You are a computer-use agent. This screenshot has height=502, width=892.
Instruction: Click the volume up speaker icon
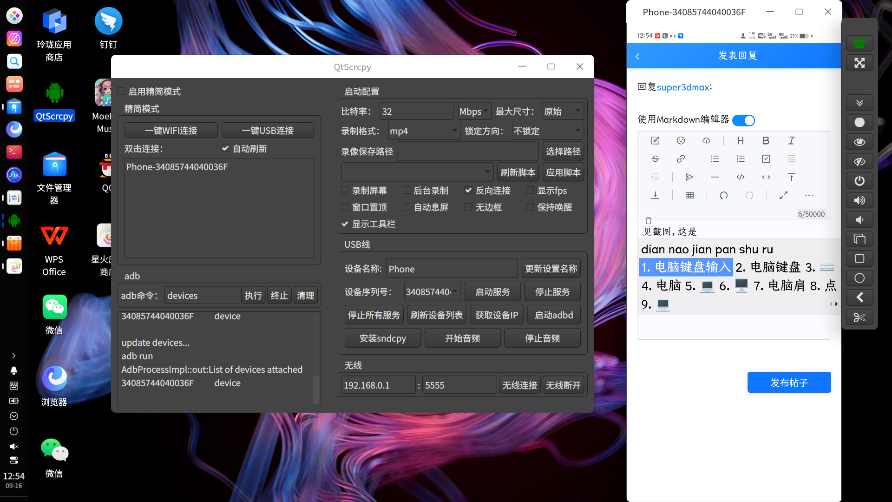coord(859,200)
